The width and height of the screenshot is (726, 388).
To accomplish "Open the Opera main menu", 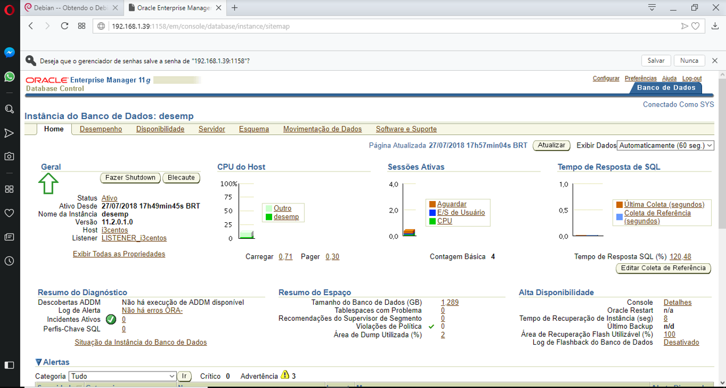I will pos(9,9).
